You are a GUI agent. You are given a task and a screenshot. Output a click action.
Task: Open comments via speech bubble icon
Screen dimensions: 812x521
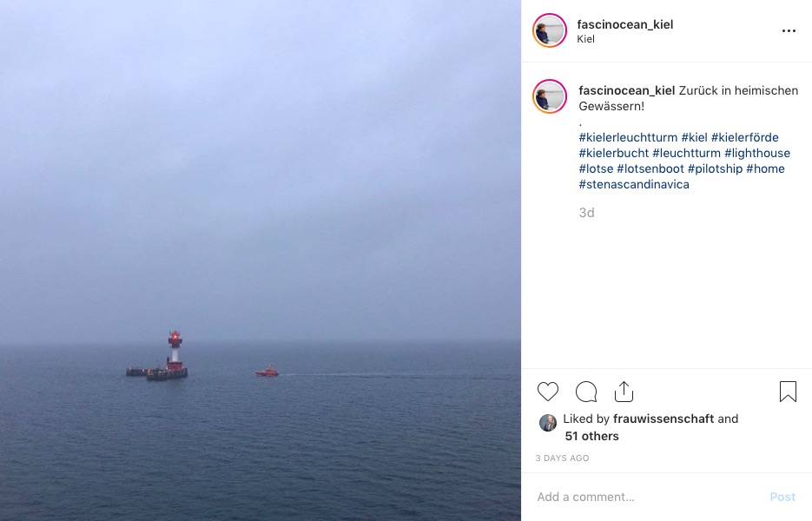coord(586,392)
